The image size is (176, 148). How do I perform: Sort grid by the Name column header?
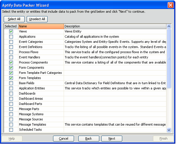point(41,26)
